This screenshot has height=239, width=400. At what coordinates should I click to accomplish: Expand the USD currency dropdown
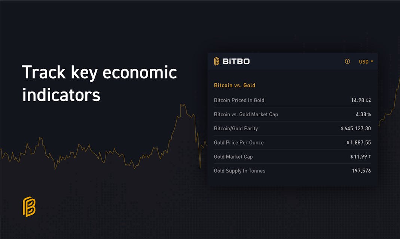[366, 62]
